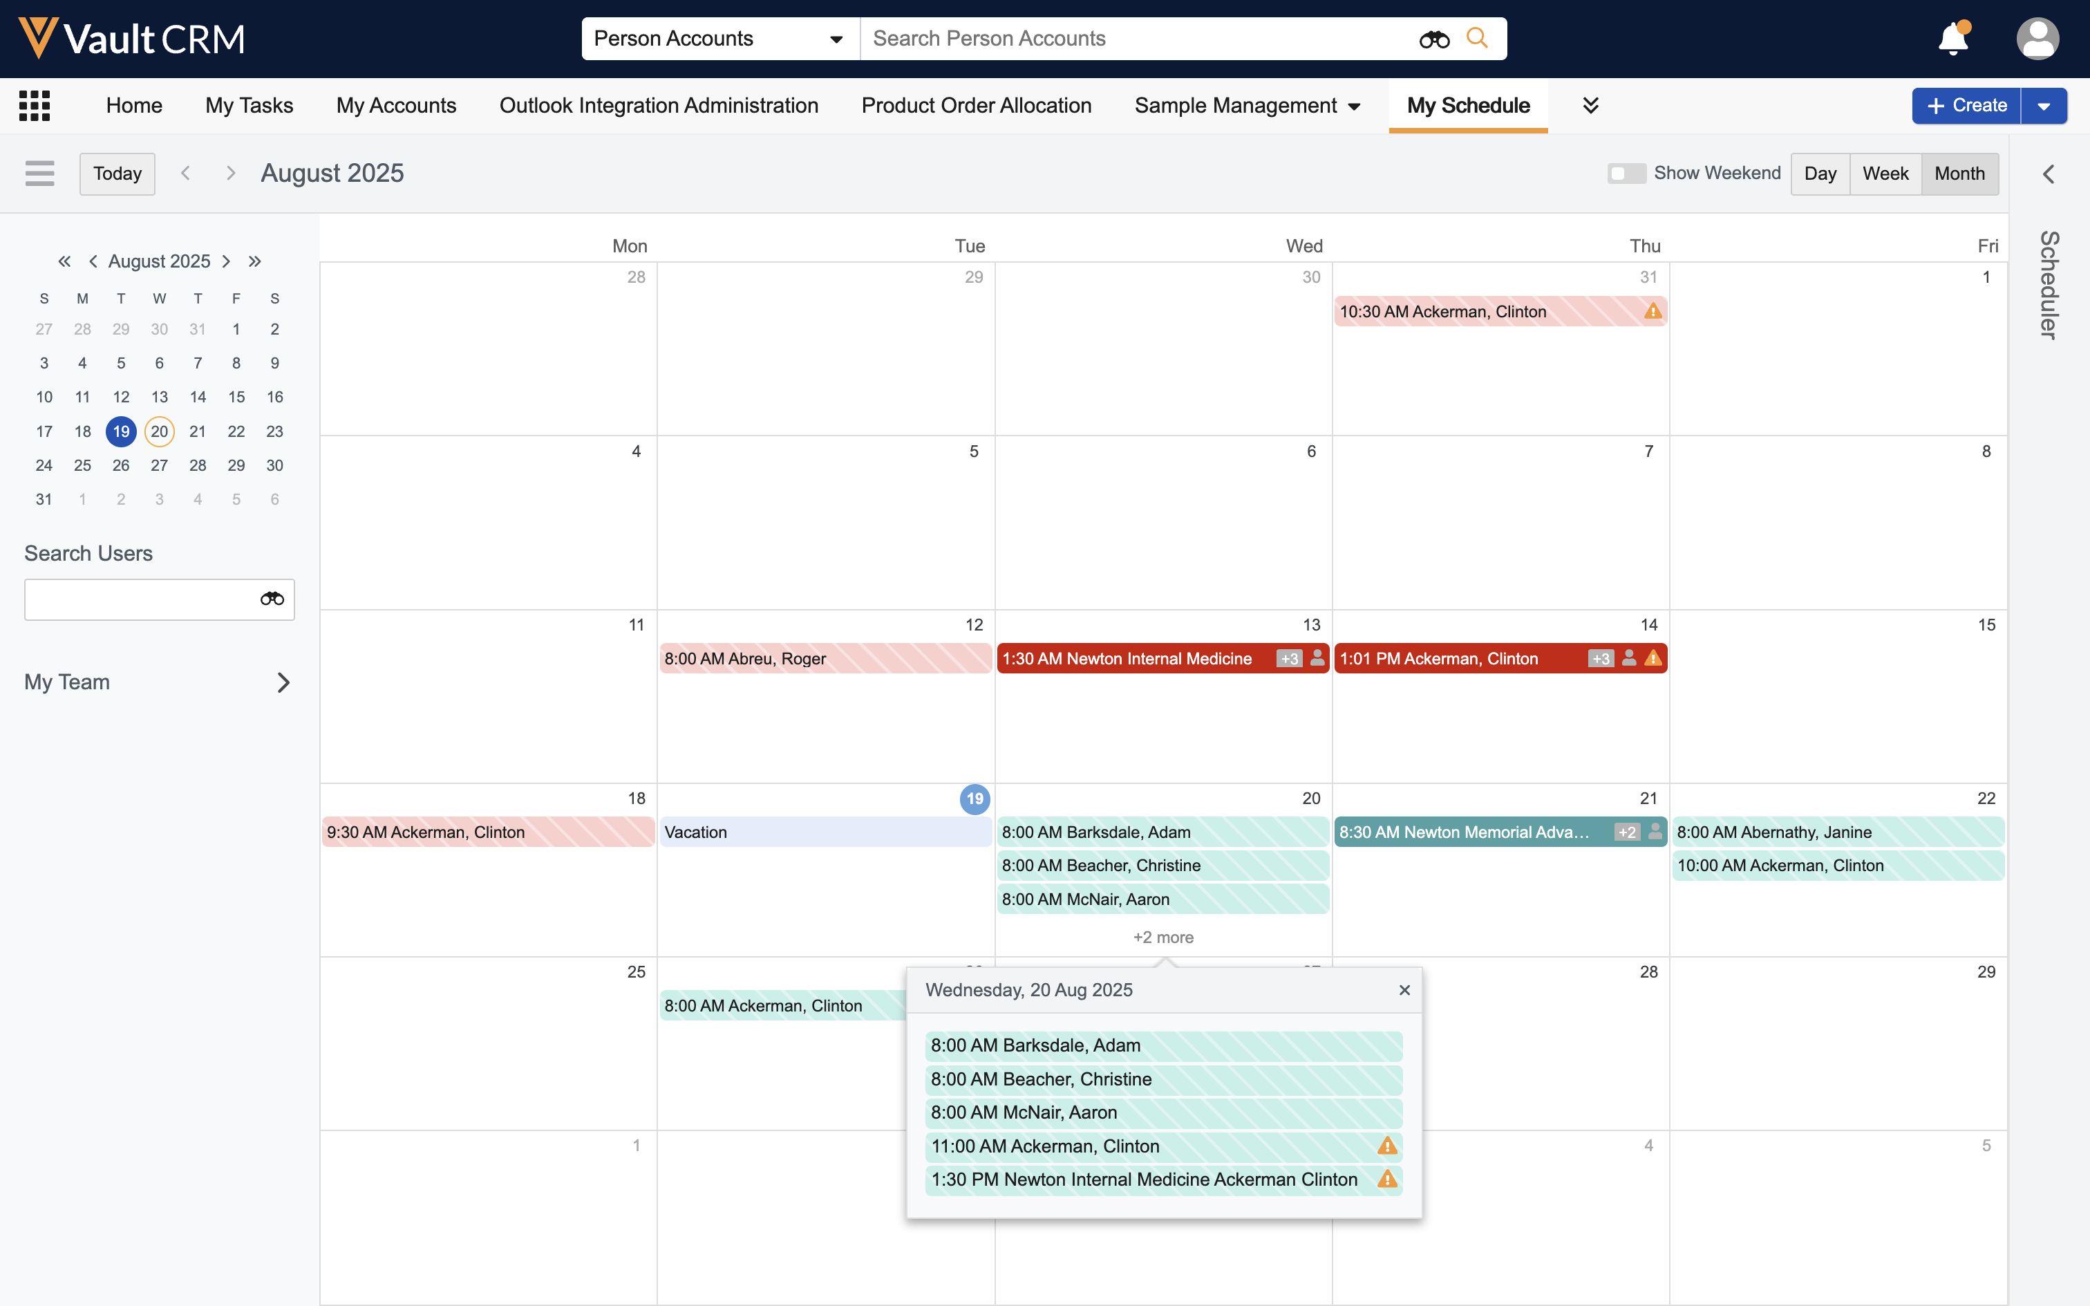
Task: Click the binoculars icon in Search Users
Action: [x=272, y=599]
